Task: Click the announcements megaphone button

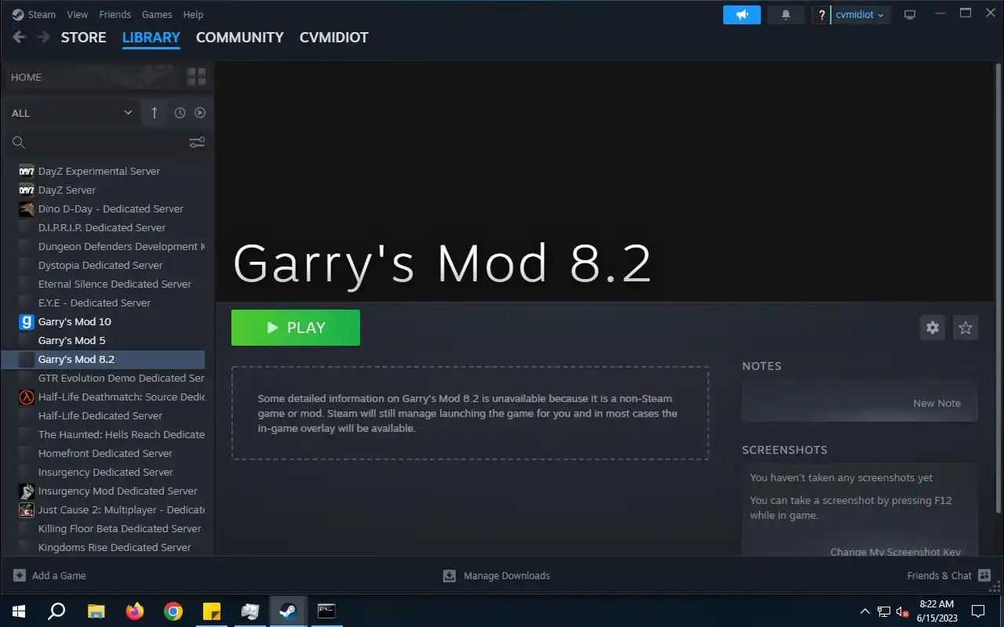Action: point(741,15)
